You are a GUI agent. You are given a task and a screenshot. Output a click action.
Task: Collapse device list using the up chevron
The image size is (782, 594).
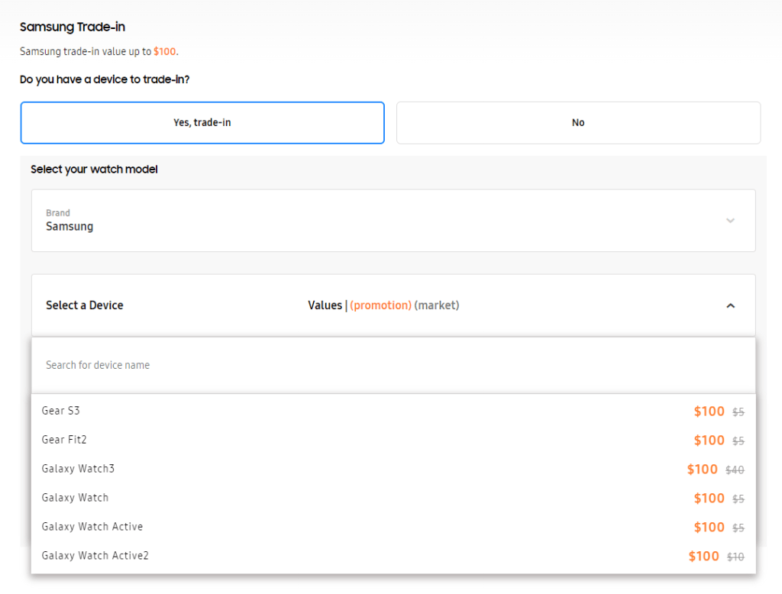(730, 305)
